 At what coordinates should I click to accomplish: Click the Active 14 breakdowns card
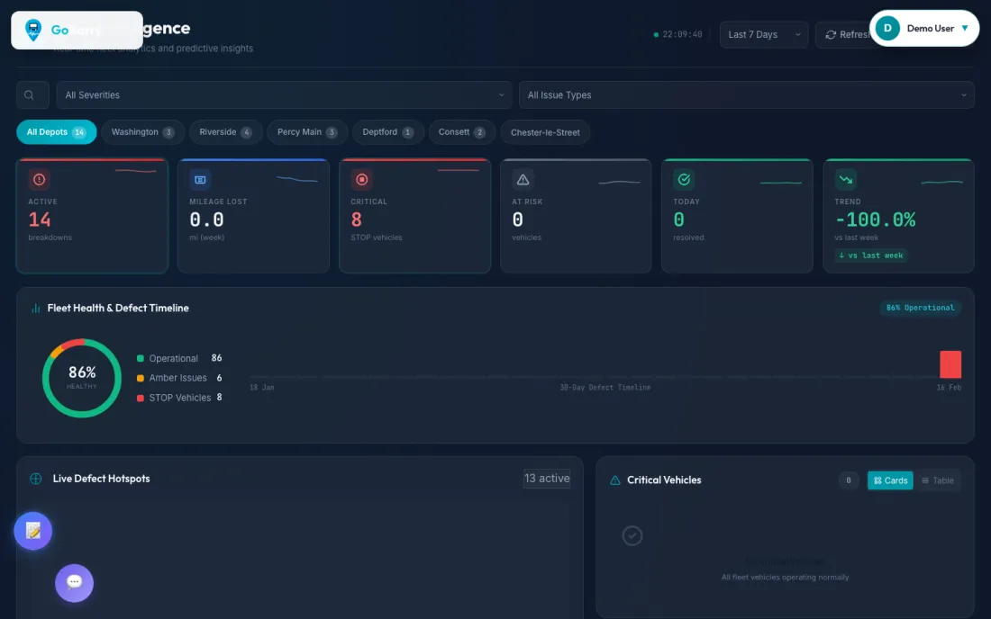92,216
